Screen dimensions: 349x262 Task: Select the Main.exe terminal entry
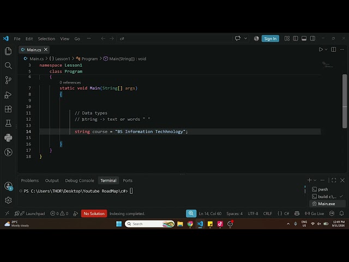(327, 204)
